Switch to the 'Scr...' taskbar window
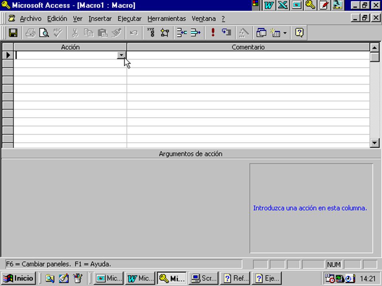 point(203,278)
